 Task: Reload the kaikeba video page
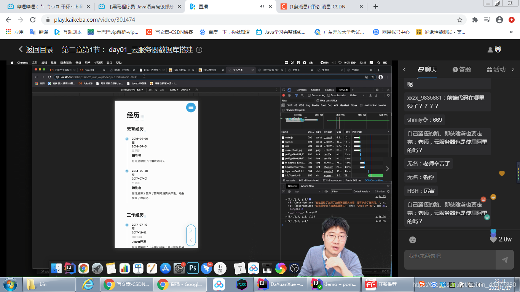click(33, 20)
